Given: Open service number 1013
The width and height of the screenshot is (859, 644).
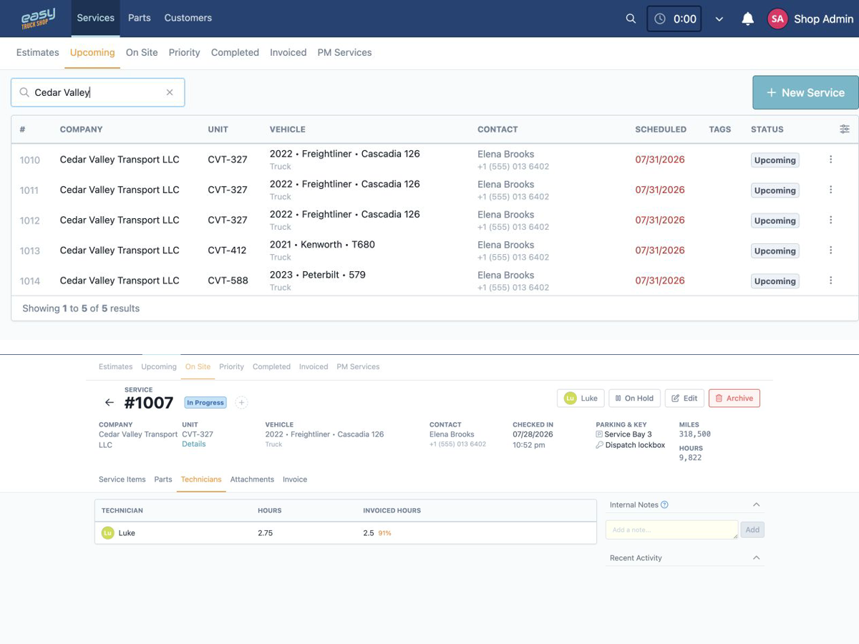Looking at the screenshot, I should [29, 251].
